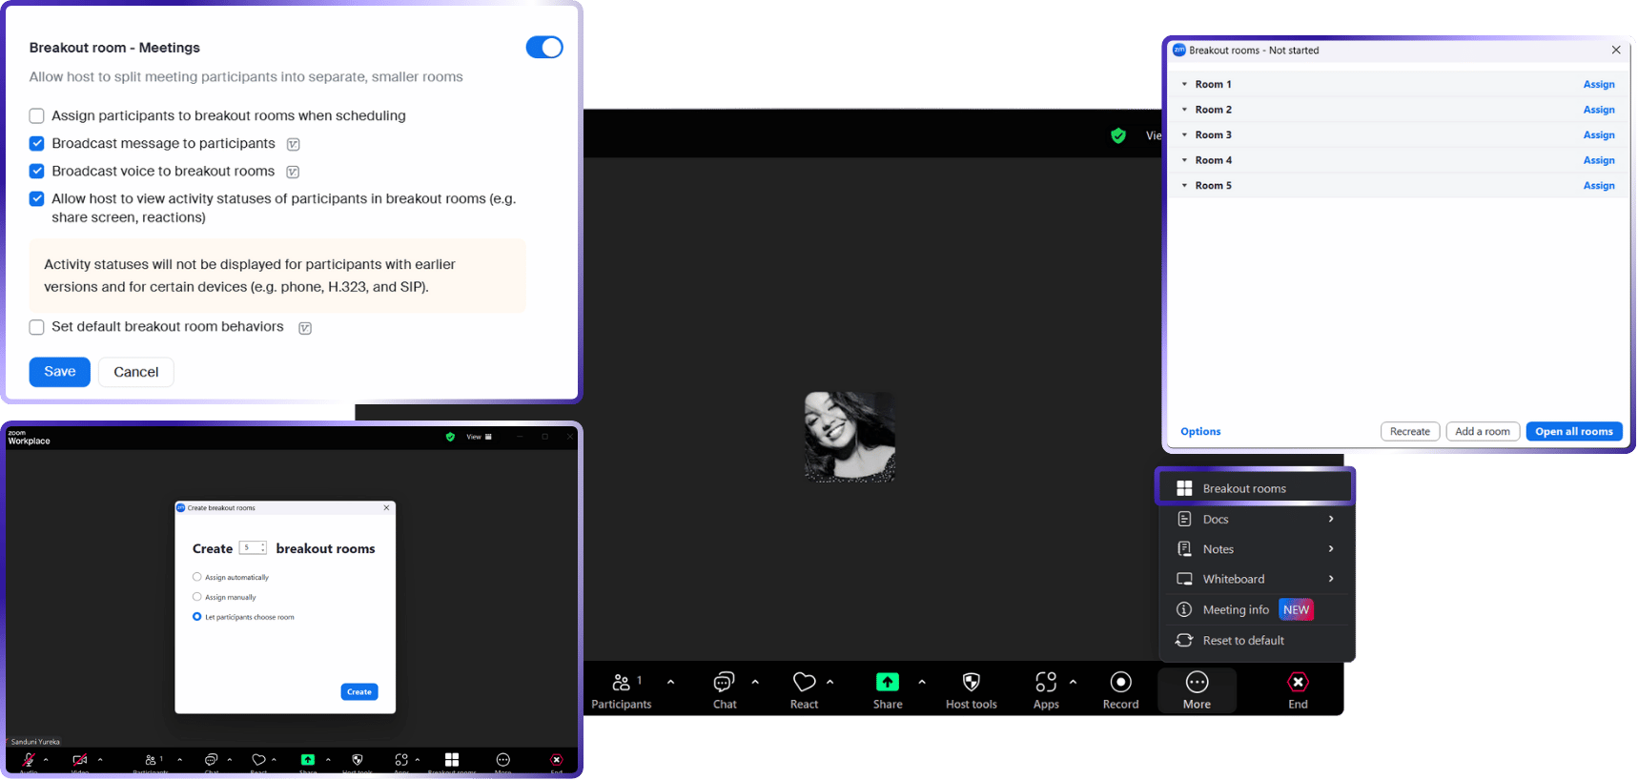Open the Whiteboard submenu in More menu
1638x780 pixels.
(1255, 579)
